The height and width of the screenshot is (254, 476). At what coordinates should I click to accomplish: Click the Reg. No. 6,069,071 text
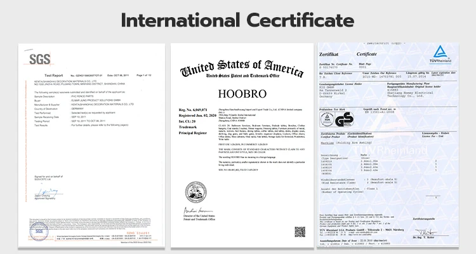point(193,110)
